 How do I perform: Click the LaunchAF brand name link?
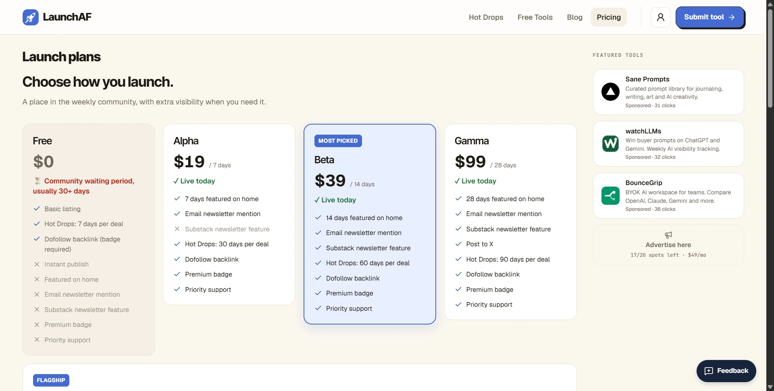click(x=67, y=17)
